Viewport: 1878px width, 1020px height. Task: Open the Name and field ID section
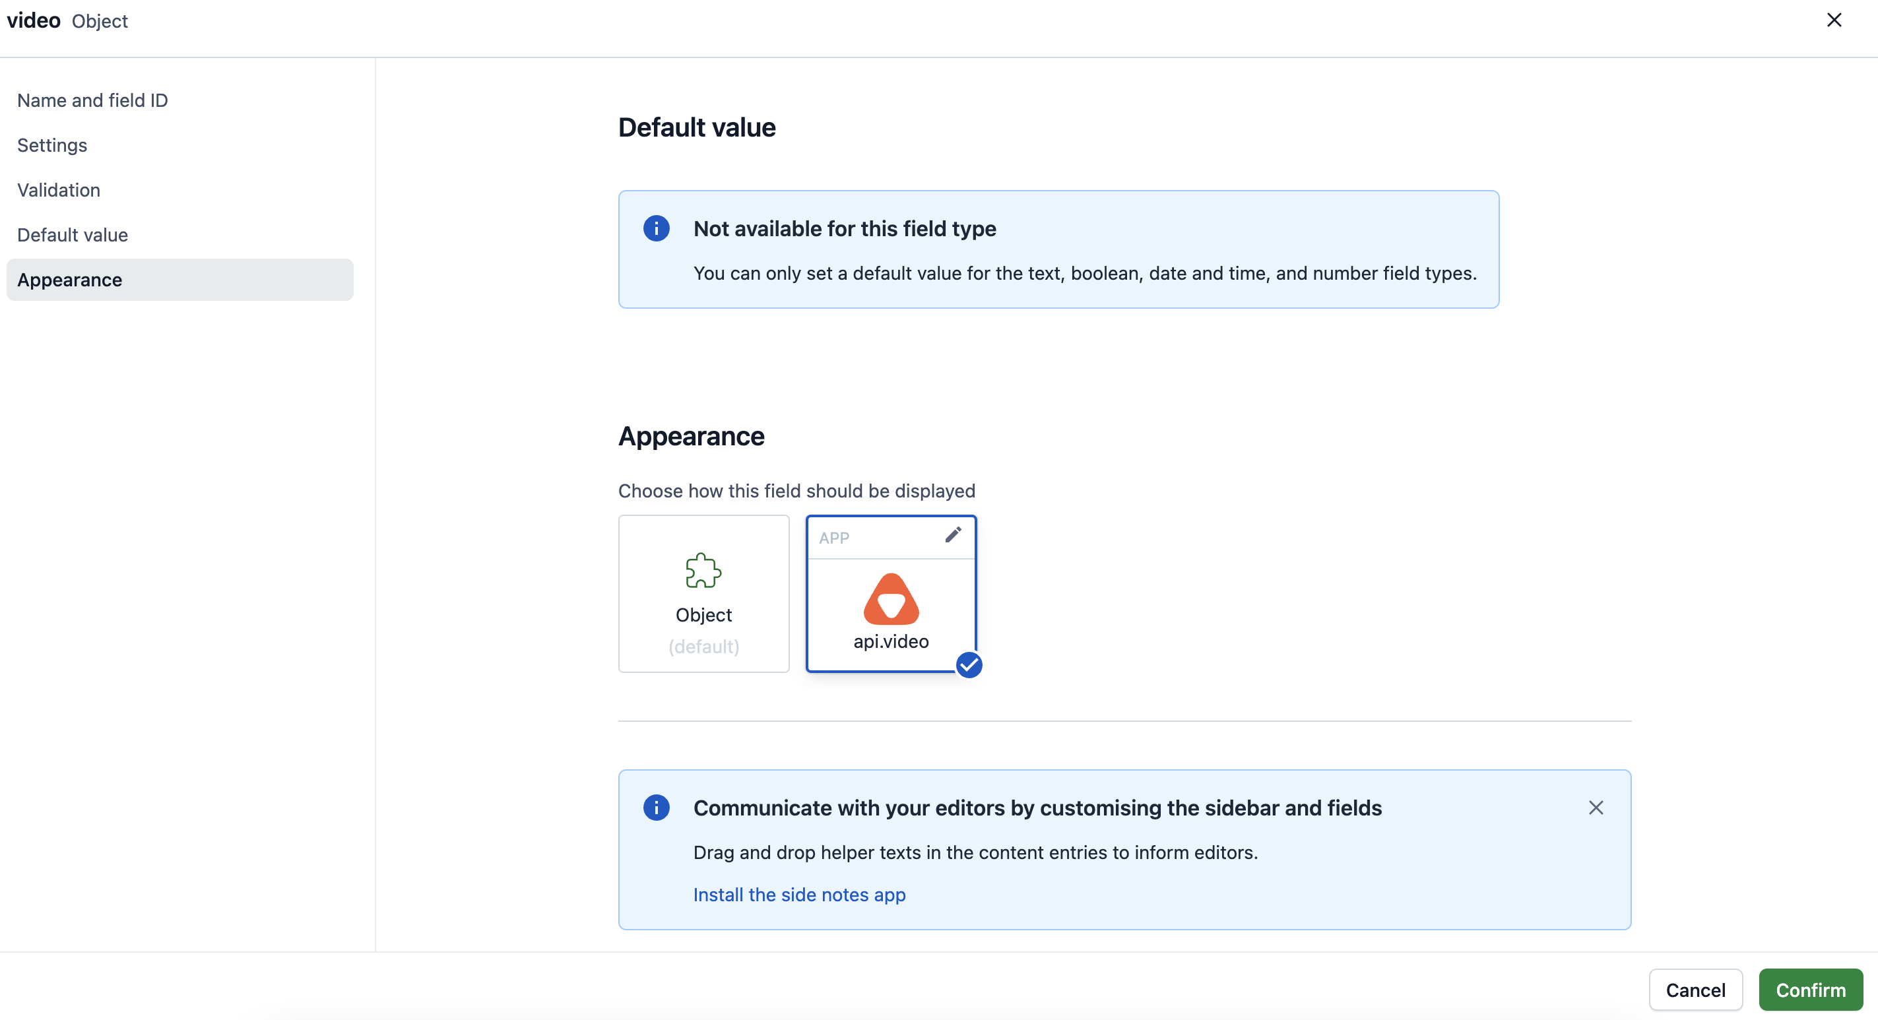[92, 101]
